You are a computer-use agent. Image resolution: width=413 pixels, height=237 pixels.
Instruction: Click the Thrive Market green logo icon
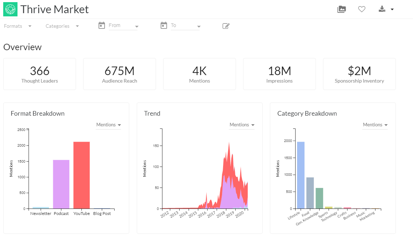click(10, 9)
